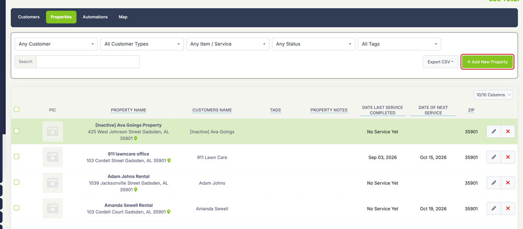Open photo placeholder for Ava Goings Property
This screenshot has width=523, height=229.
coord(52,131)
